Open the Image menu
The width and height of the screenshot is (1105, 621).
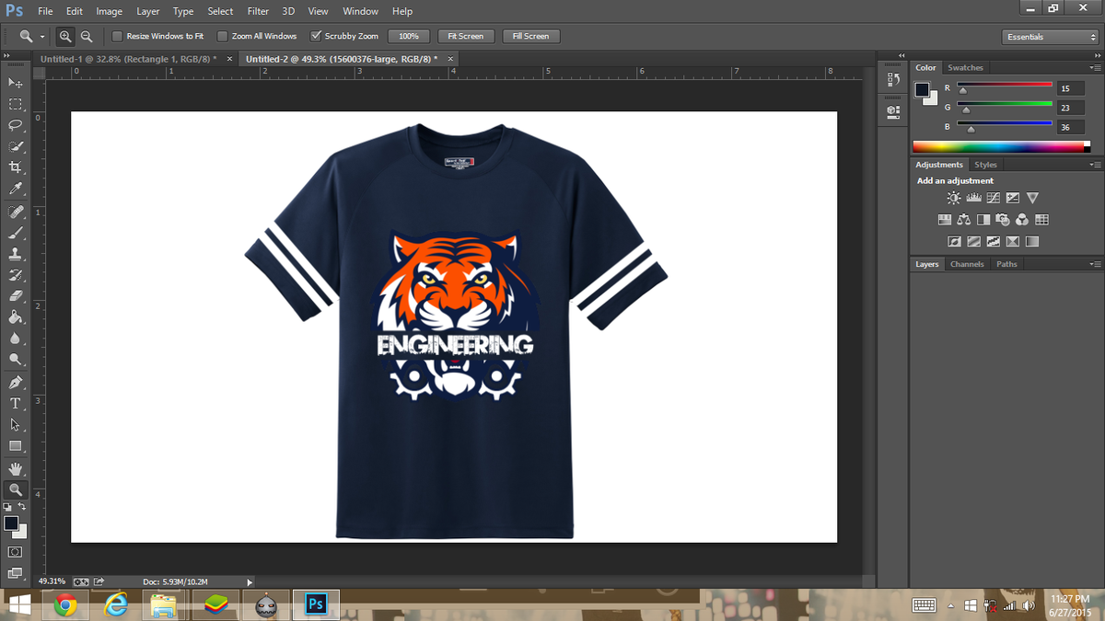click(x=109, y=11)
